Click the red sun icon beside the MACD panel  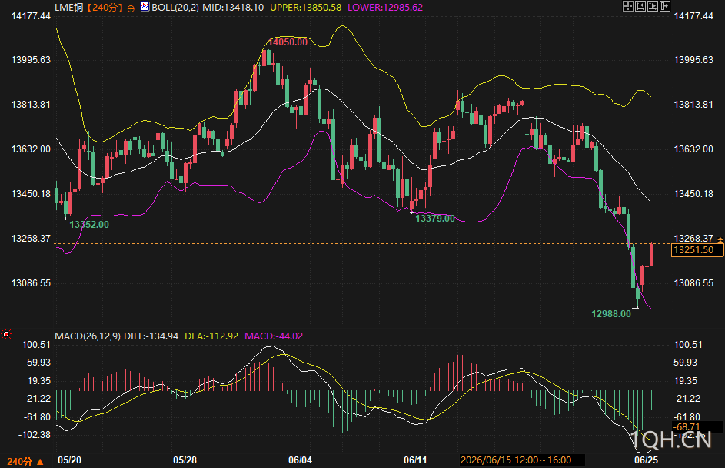(x=6, y=334)
